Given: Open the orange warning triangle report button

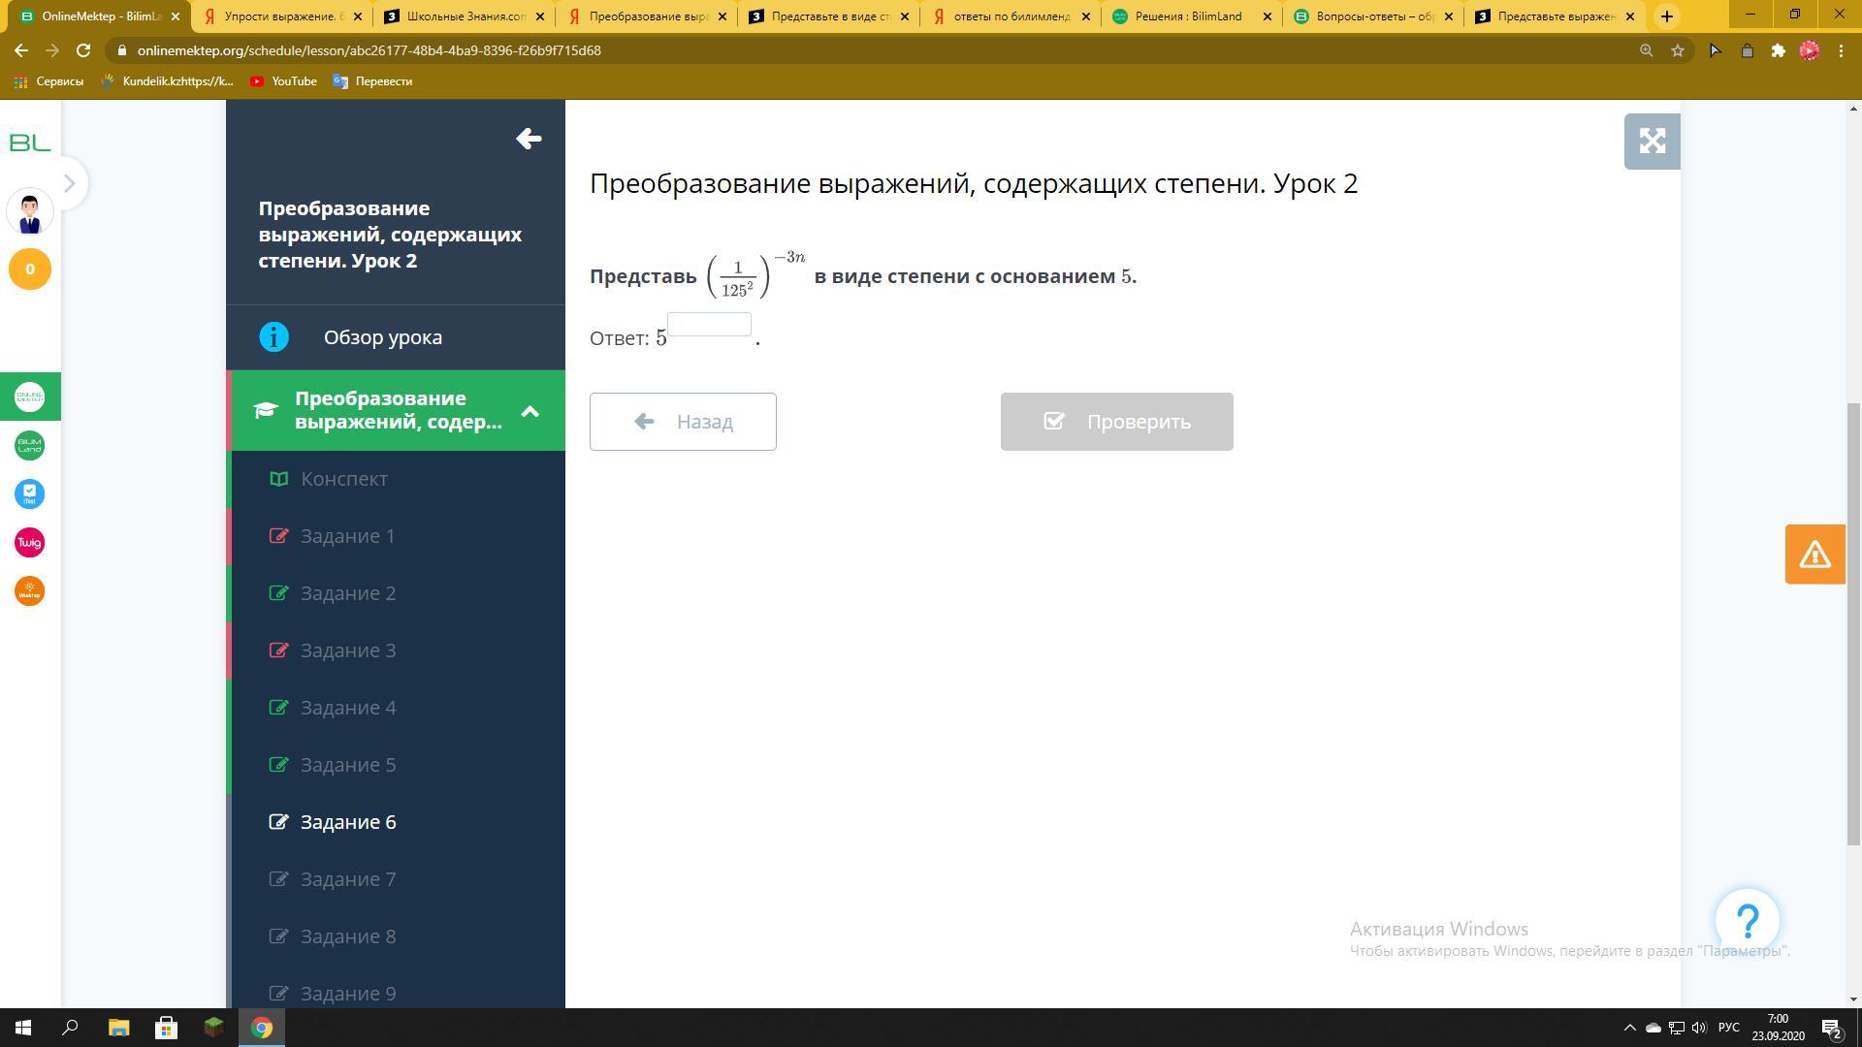Looking at the screenshot, I should tap(1814, 555).
